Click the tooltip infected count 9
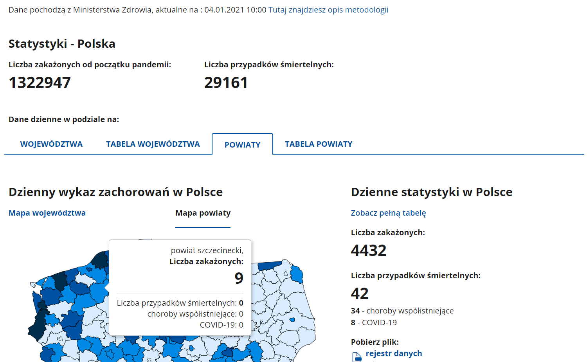 (239, 278)
